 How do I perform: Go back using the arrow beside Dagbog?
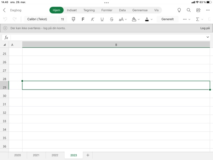[4, 10]
